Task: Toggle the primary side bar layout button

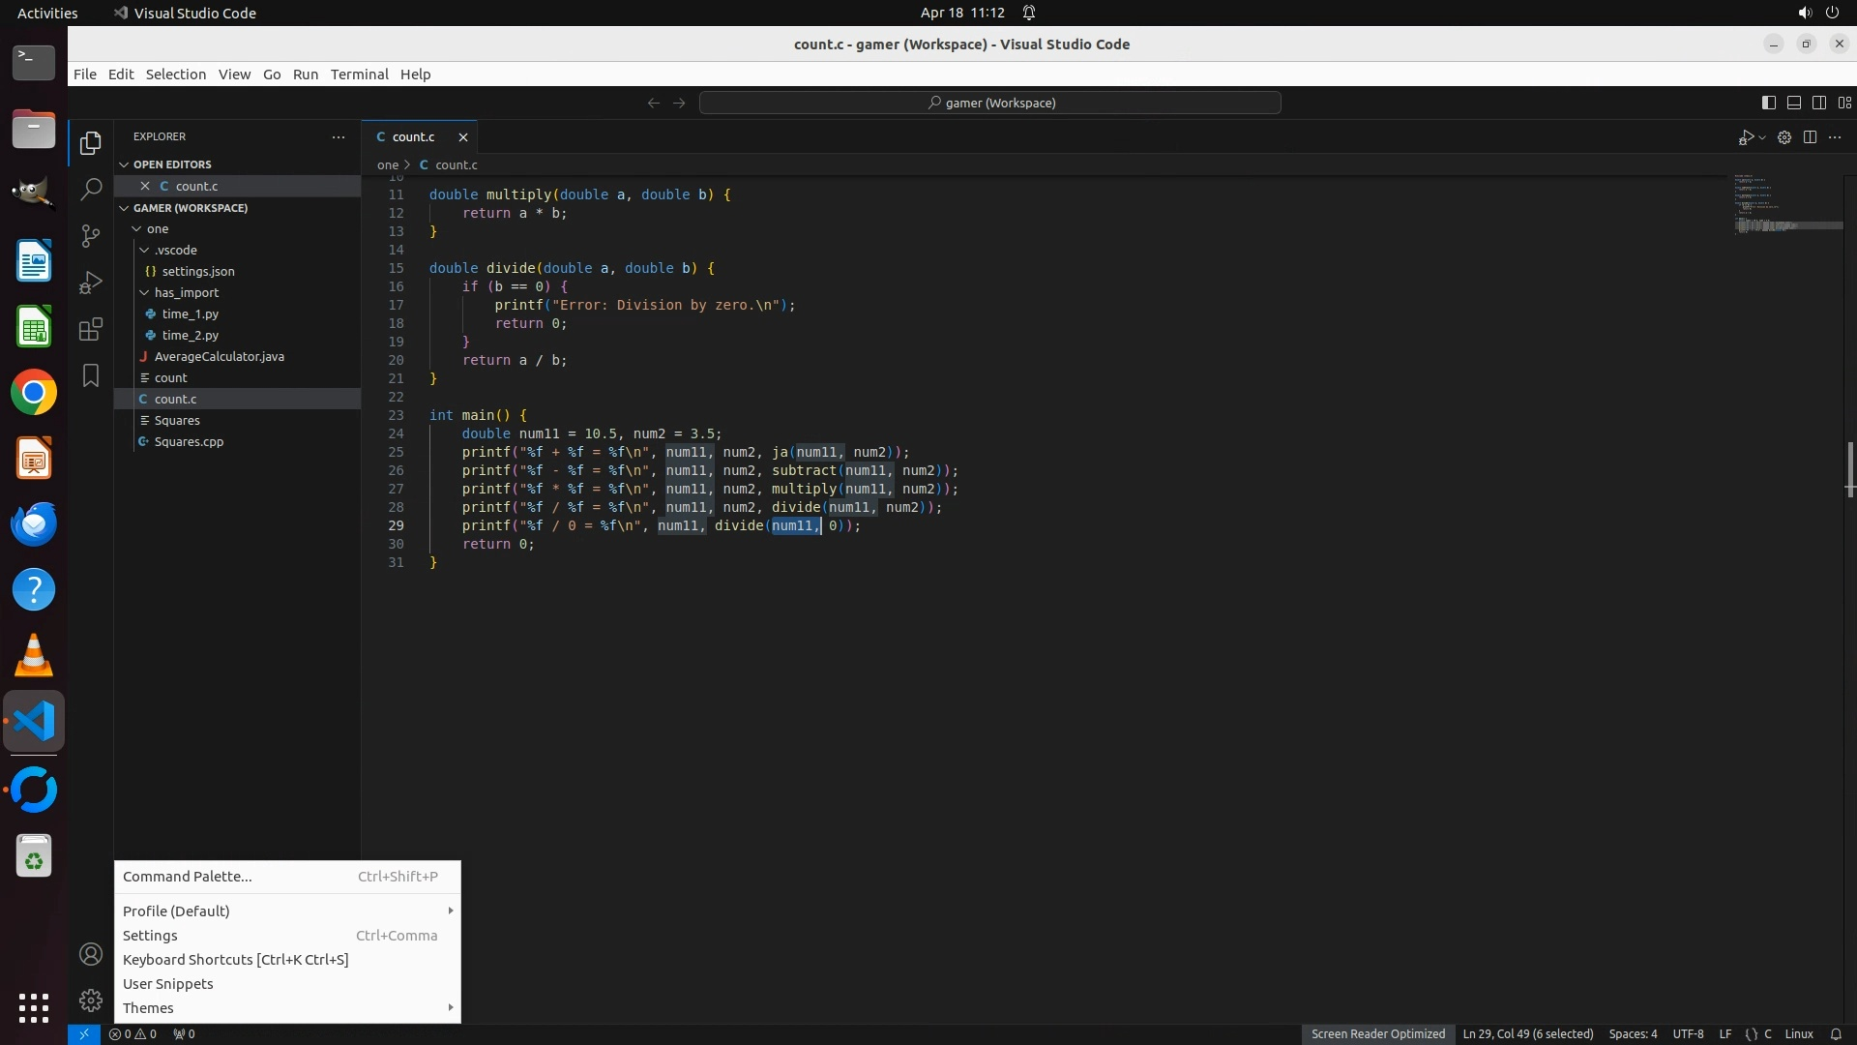Action: tap(1768, 103)
